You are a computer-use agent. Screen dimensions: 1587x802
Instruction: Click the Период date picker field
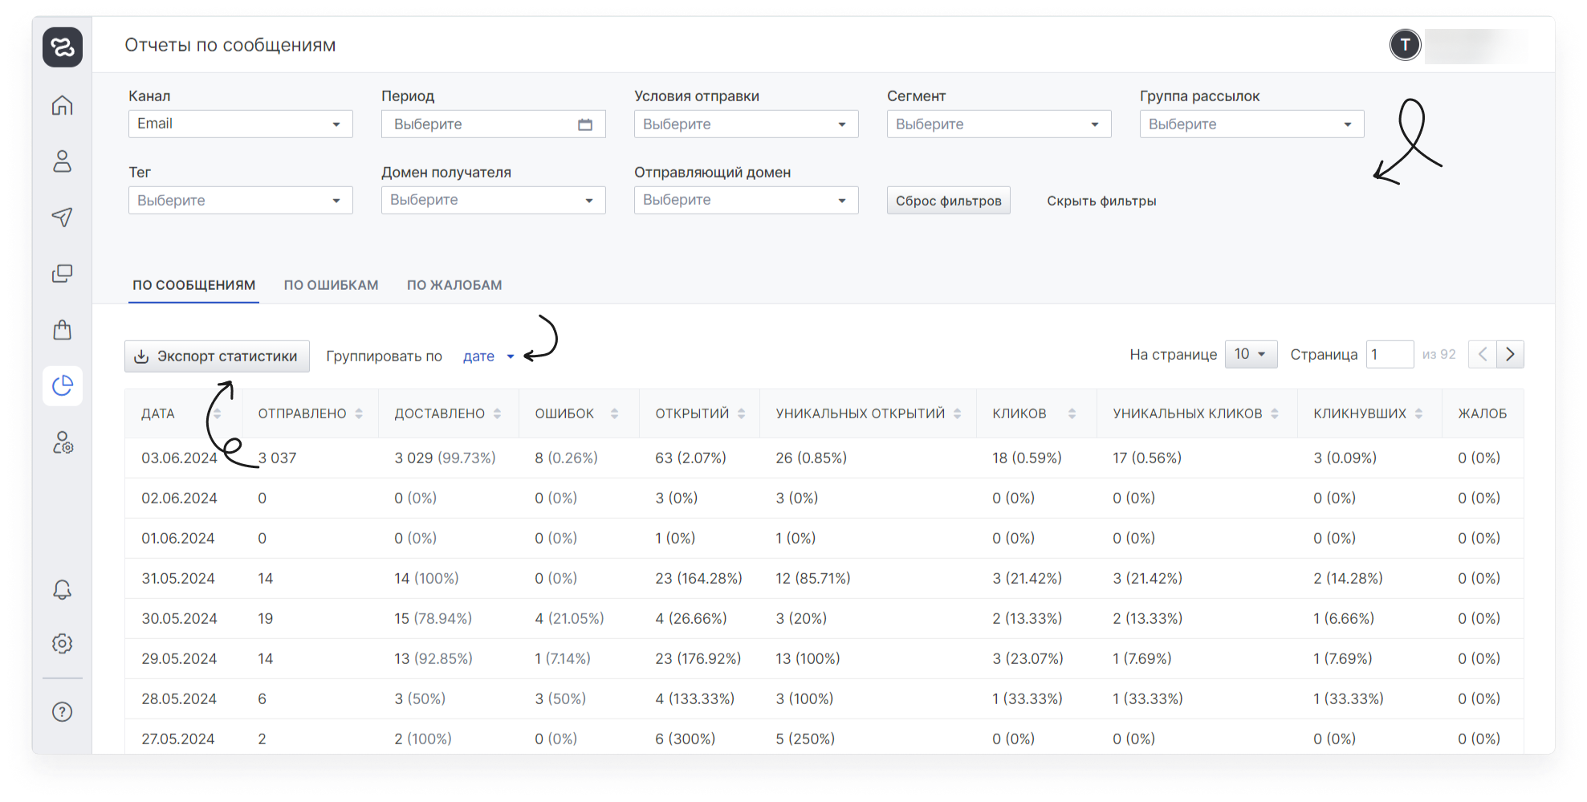click(x=494, y=124)
